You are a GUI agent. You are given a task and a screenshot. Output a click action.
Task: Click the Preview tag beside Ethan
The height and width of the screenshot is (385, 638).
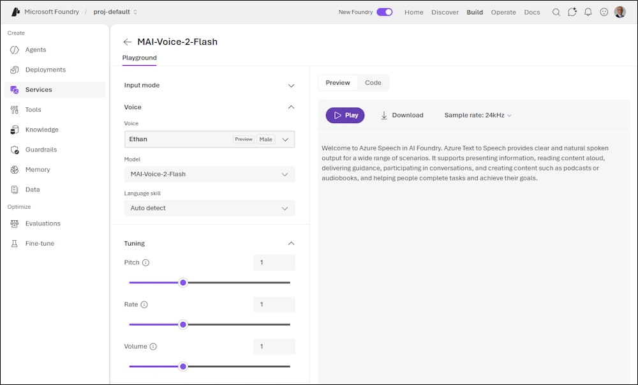pyautogui.click(x=243, y=139)
